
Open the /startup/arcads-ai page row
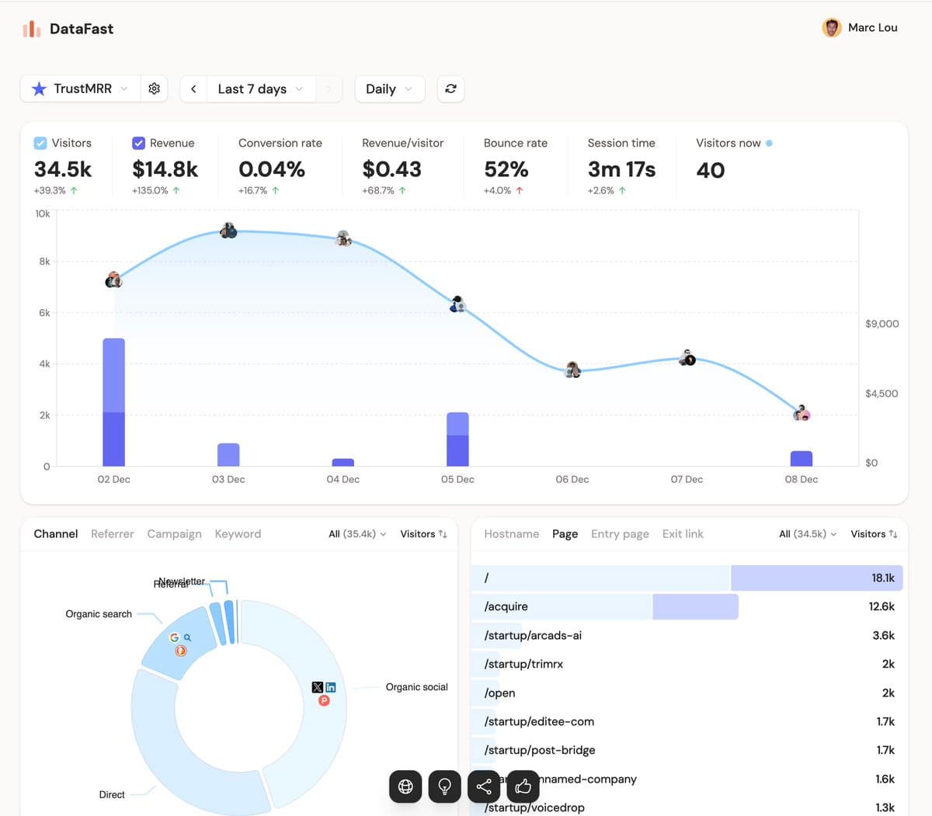click(x=687, y=635)
